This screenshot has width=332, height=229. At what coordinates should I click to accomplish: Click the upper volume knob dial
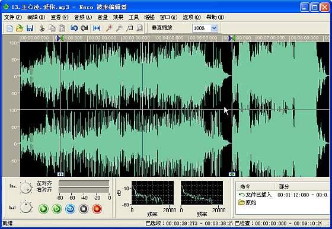pyautogui.click(x=26, y=187)
